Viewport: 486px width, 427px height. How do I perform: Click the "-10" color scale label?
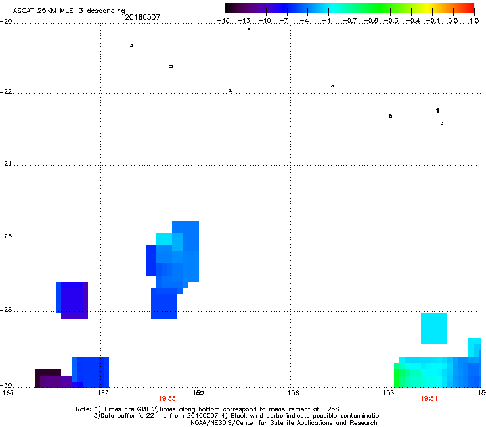[265, 21]
